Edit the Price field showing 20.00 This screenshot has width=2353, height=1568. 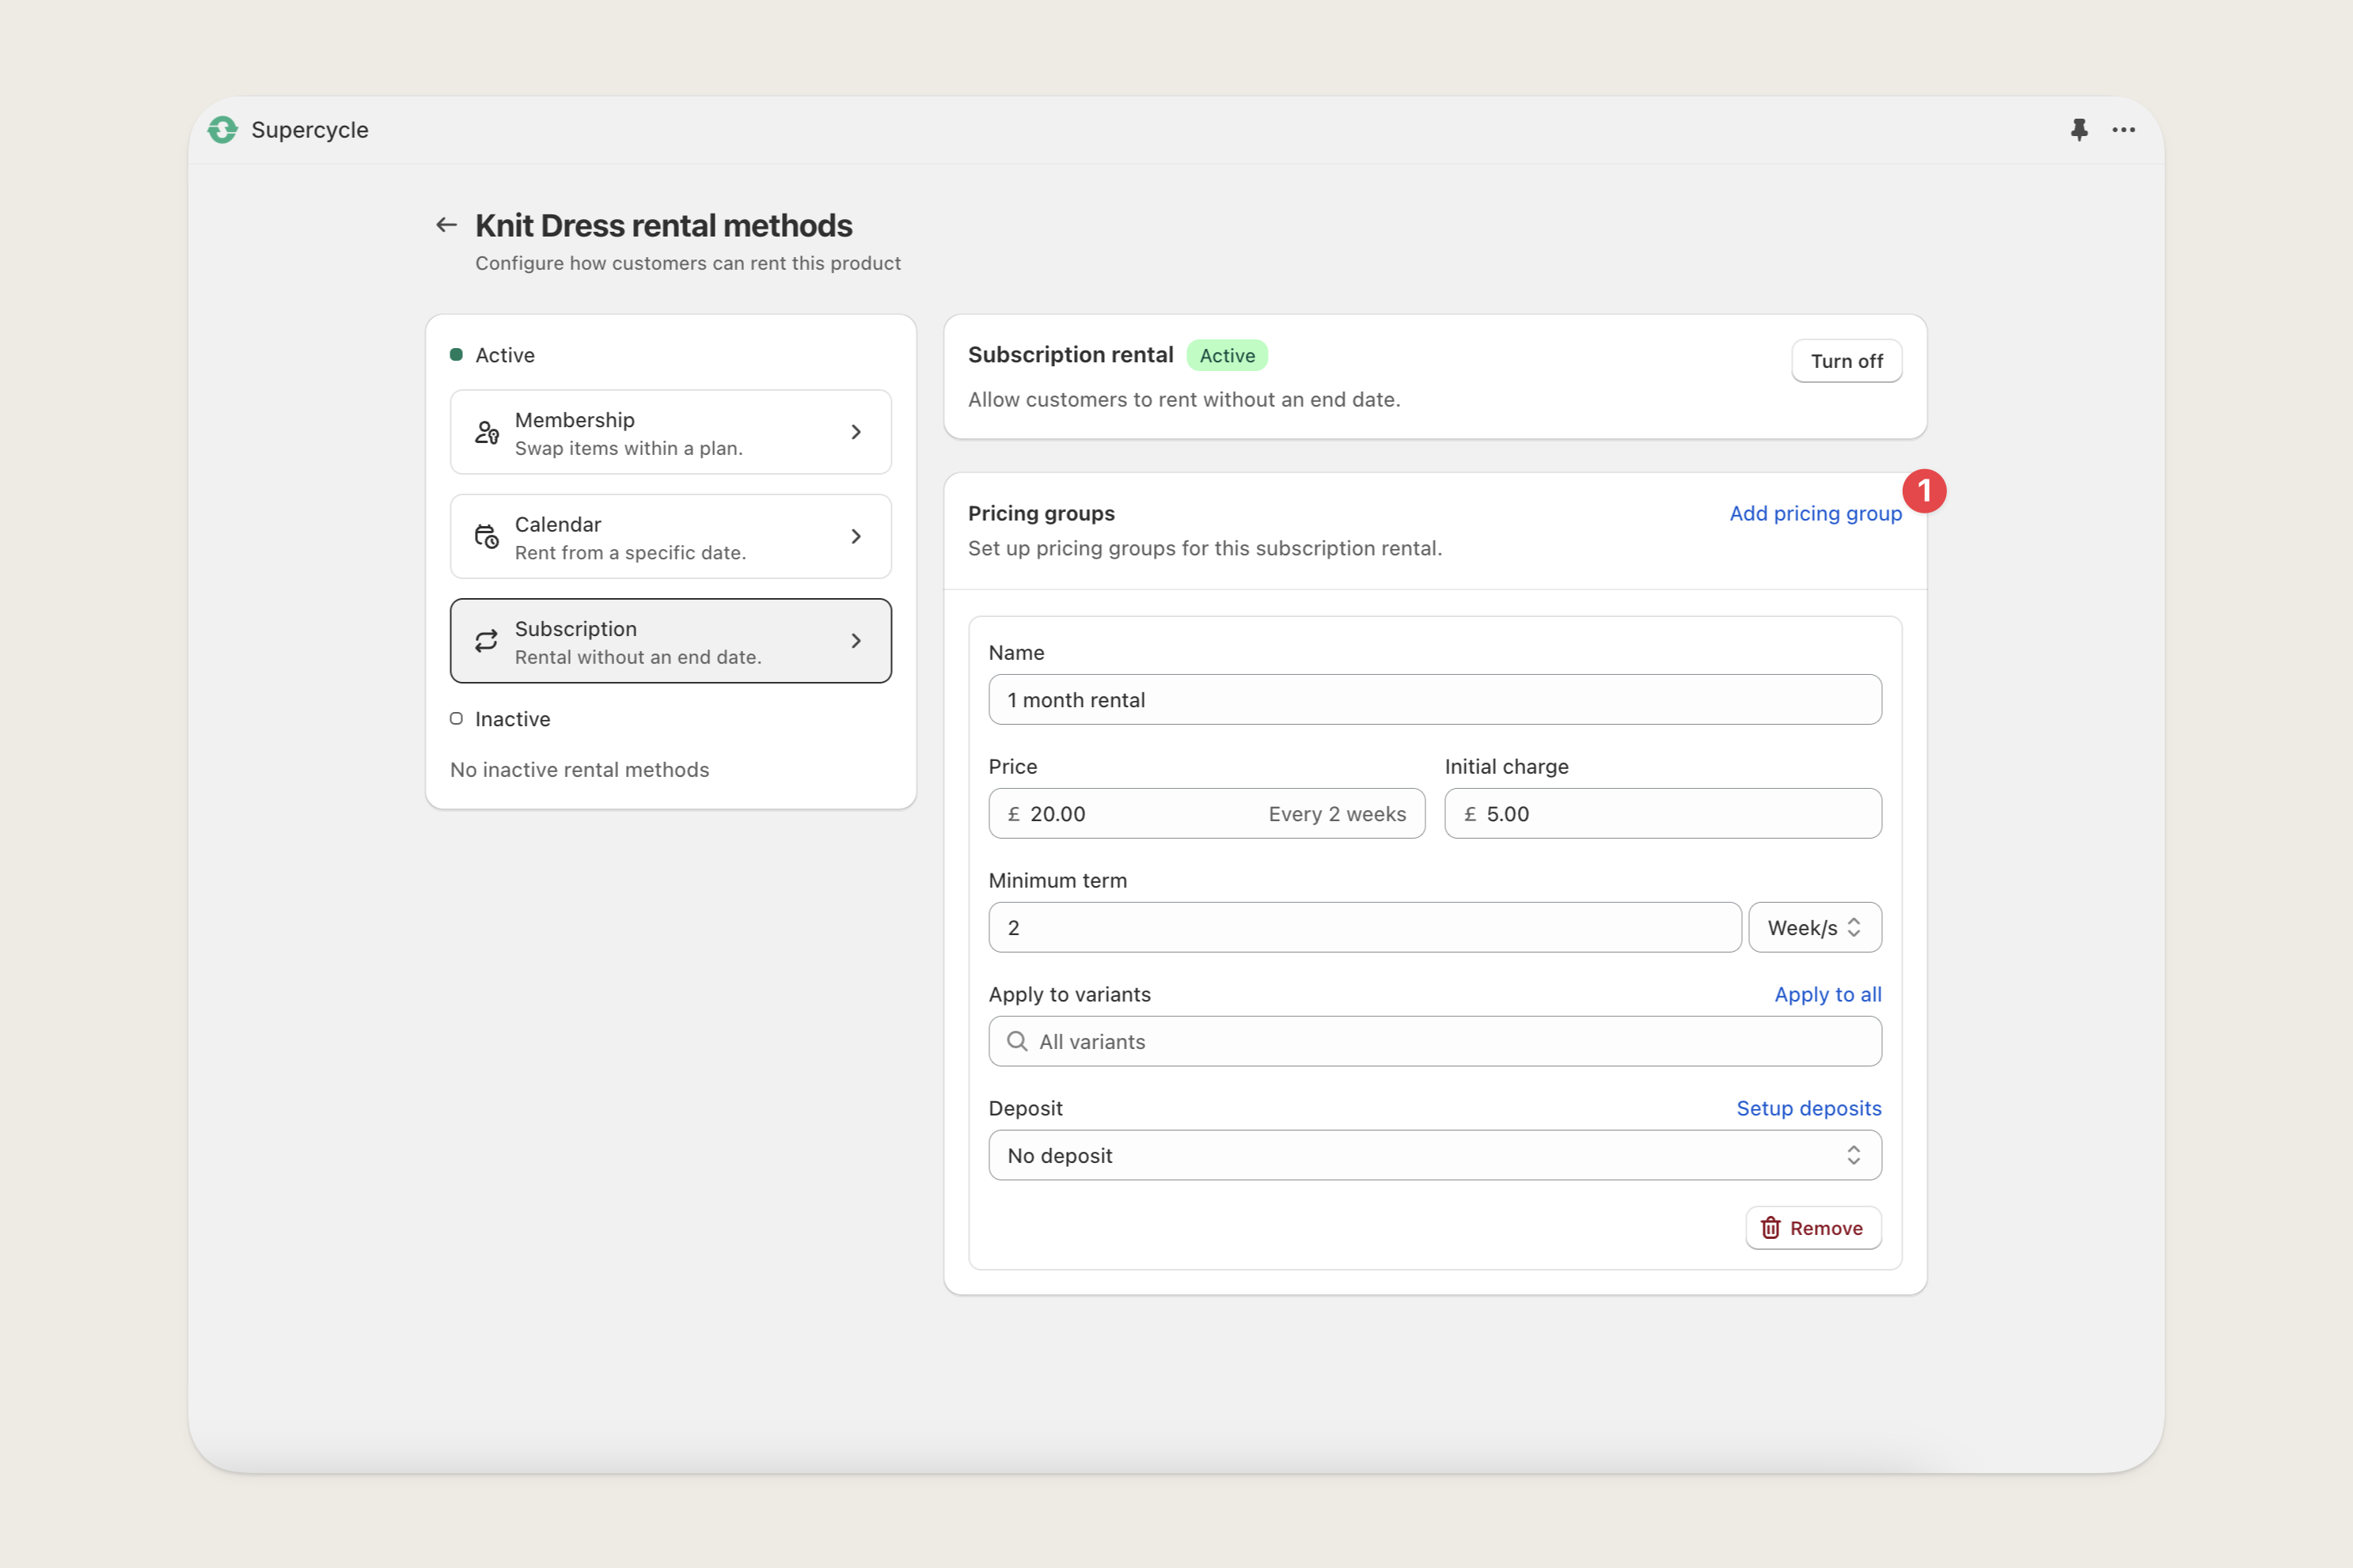coord(1206,813)
